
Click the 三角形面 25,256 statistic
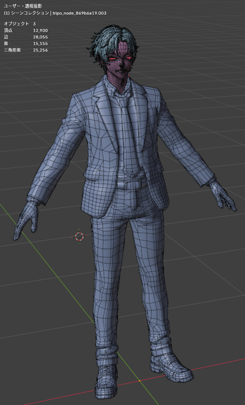tap(26, 50)
